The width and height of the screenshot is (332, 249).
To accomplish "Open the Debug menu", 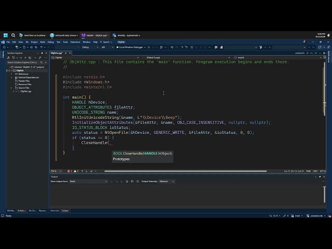I will coord(51,42).
